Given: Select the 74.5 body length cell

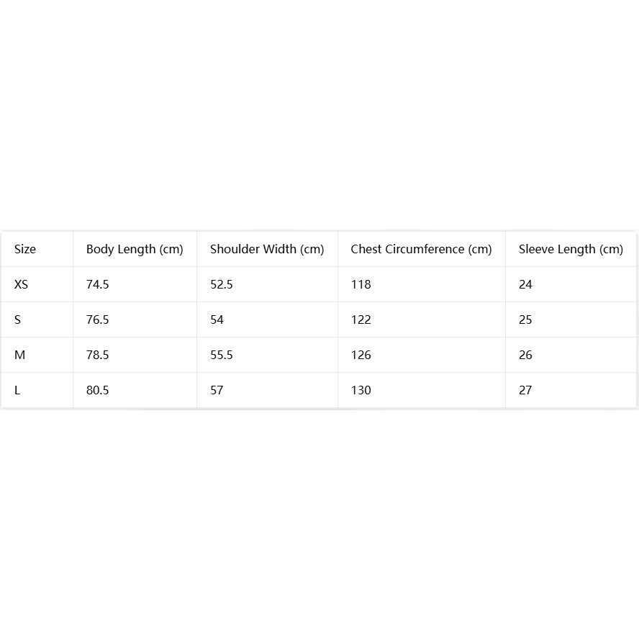Looking at the screenshot, I should pyautogui.click(x=97, y=284).
